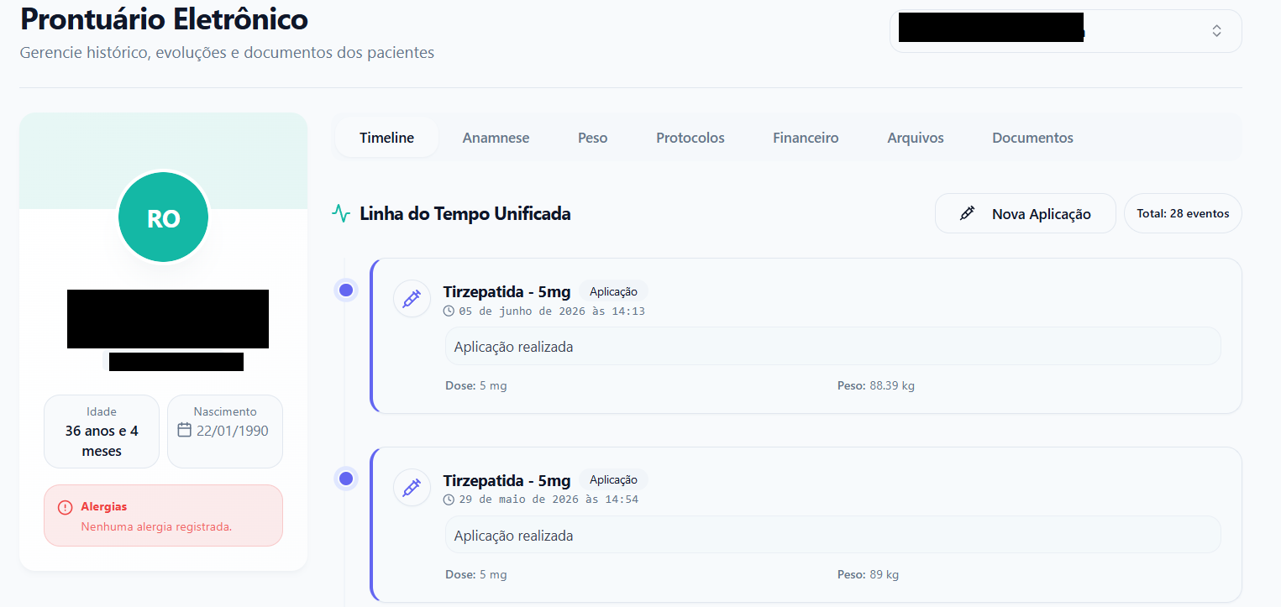The width and height of the screenshot is (1281, 607).
Task: Click the RO patient avatar
Action: (x=164, y=218)
